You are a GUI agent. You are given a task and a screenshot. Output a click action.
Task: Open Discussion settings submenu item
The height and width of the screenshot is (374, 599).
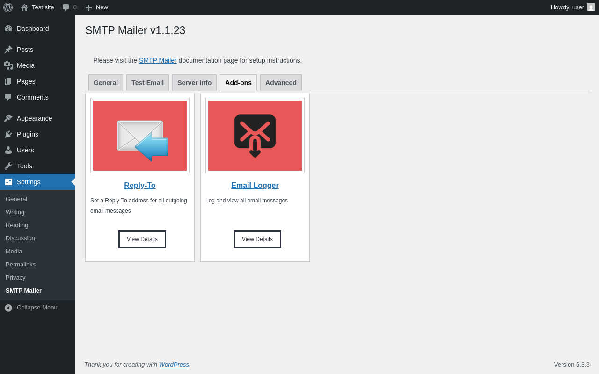coord(37,238)
